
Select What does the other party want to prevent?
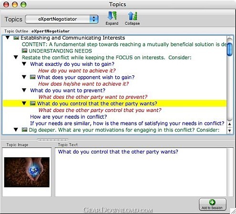[93, 97]
